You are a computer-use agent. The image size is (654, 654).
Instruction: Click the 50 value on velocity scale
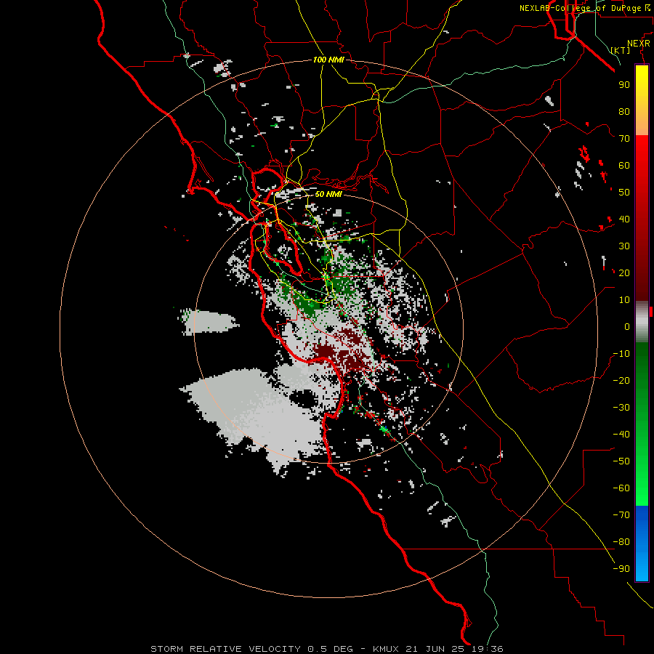point(624,193)
